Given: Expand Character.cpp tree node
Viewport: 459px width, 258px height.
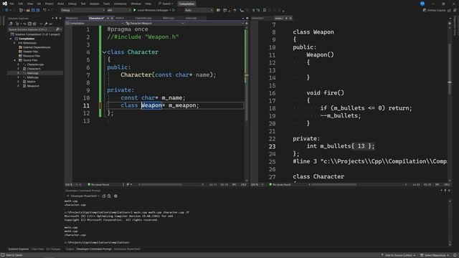Looking at the screenshot, I should point(18,64).
